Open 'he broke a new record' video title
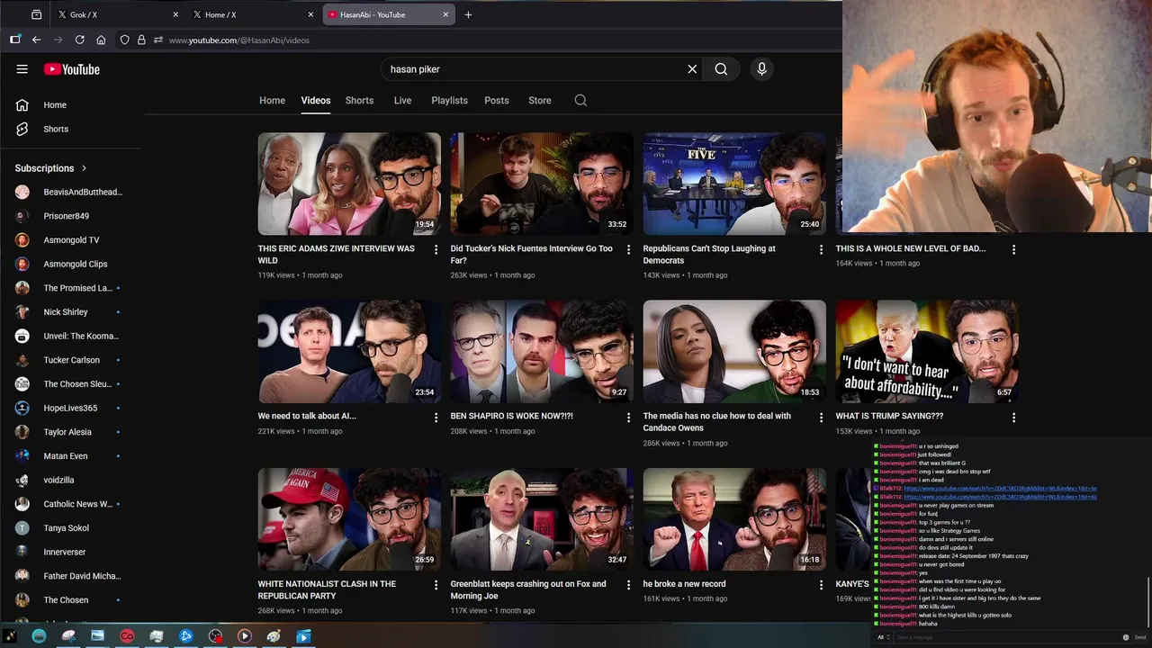 coord(684,584)
